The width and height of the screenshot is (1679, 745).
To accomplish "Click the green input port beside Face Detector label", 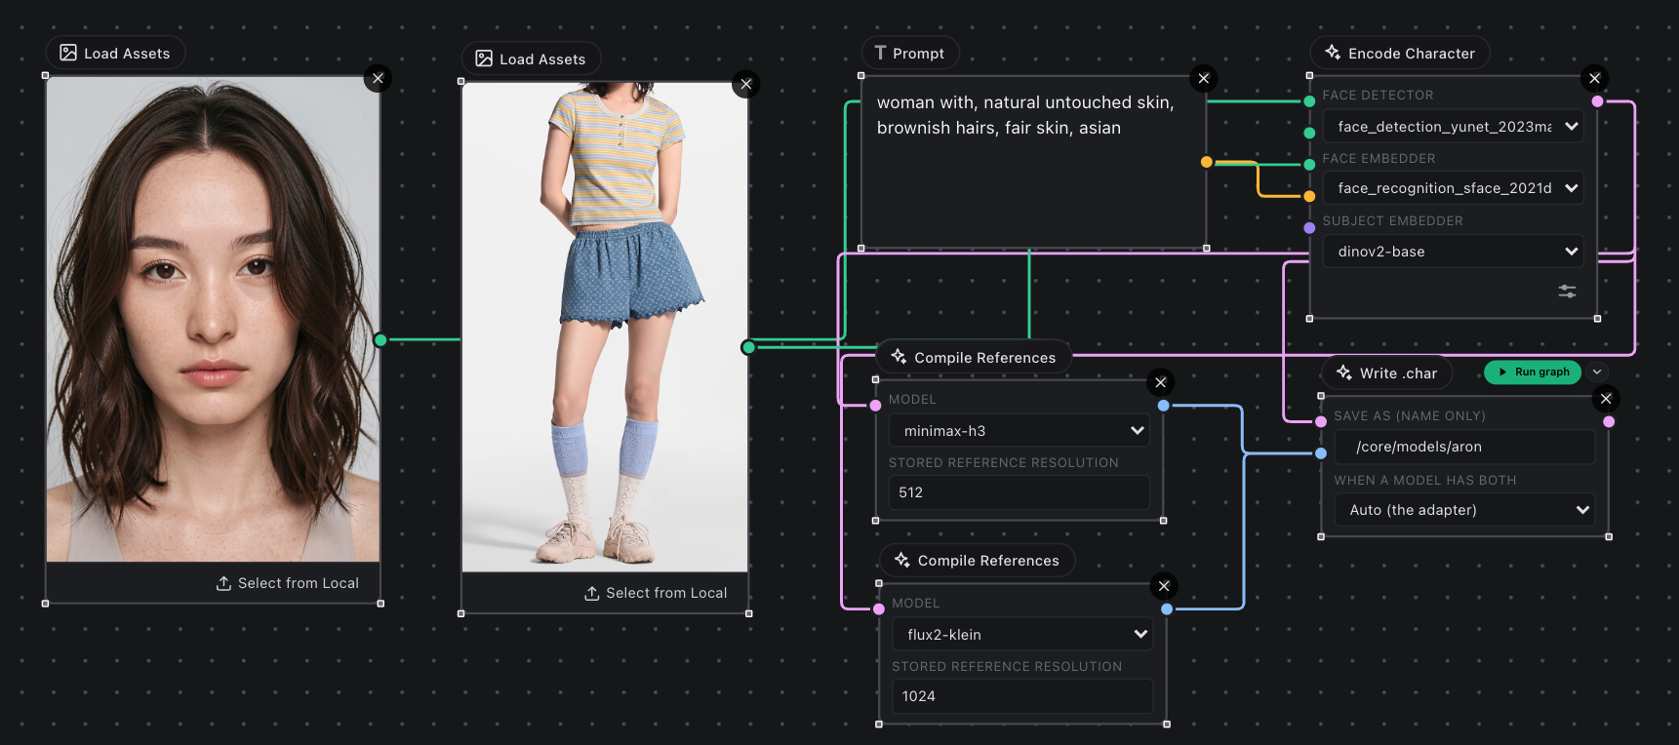I will point(1309,101).
